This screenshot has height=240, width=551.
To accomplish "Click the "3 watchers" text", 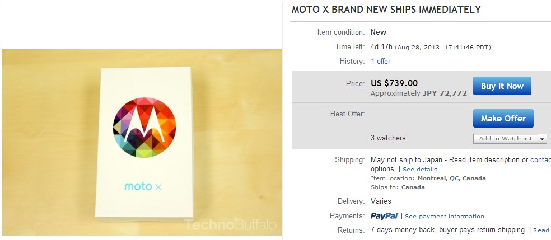I will [388, 138].
